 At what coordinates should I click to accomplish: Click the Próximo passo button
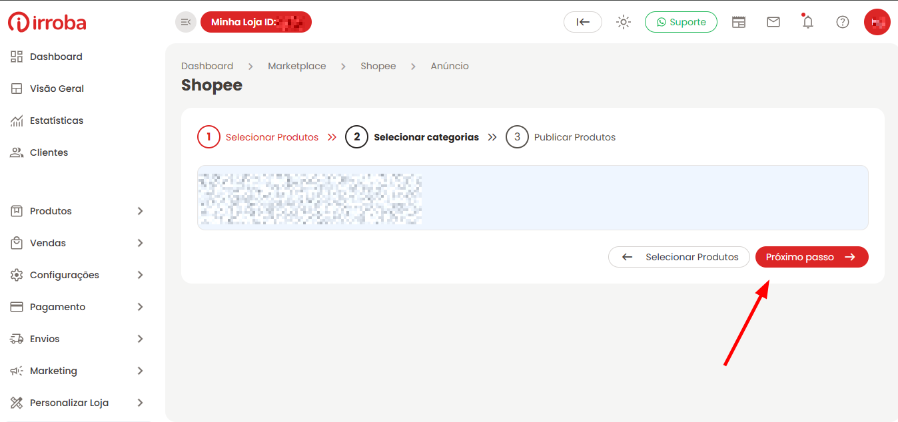point(812,257)
